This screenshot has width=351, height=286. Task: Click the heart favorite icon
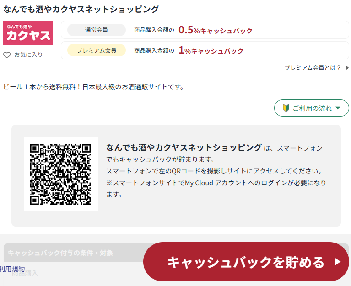tap(7, 55)
